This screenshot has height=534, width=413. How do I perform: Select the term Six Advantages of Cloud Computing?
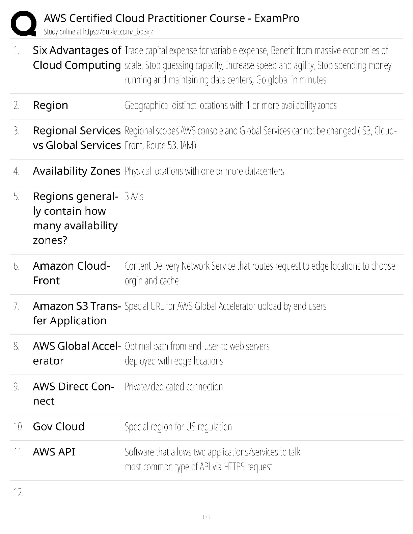tap(77, 58)
